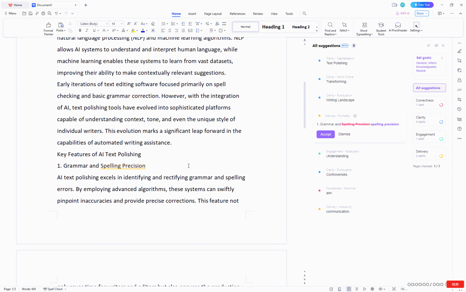
Task: Open Word Typesetting
Action: [364, 29]
